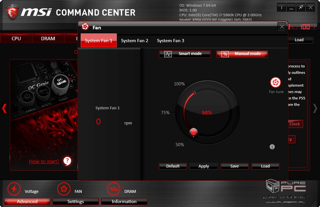Open the CPU tab
320x207 pixels.
(16, 39)
